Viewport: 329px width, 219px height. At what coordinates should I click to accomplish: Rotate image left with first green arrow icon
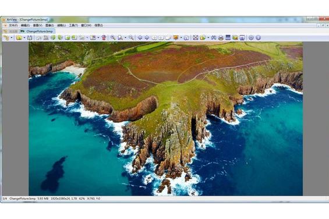[53, 38]
